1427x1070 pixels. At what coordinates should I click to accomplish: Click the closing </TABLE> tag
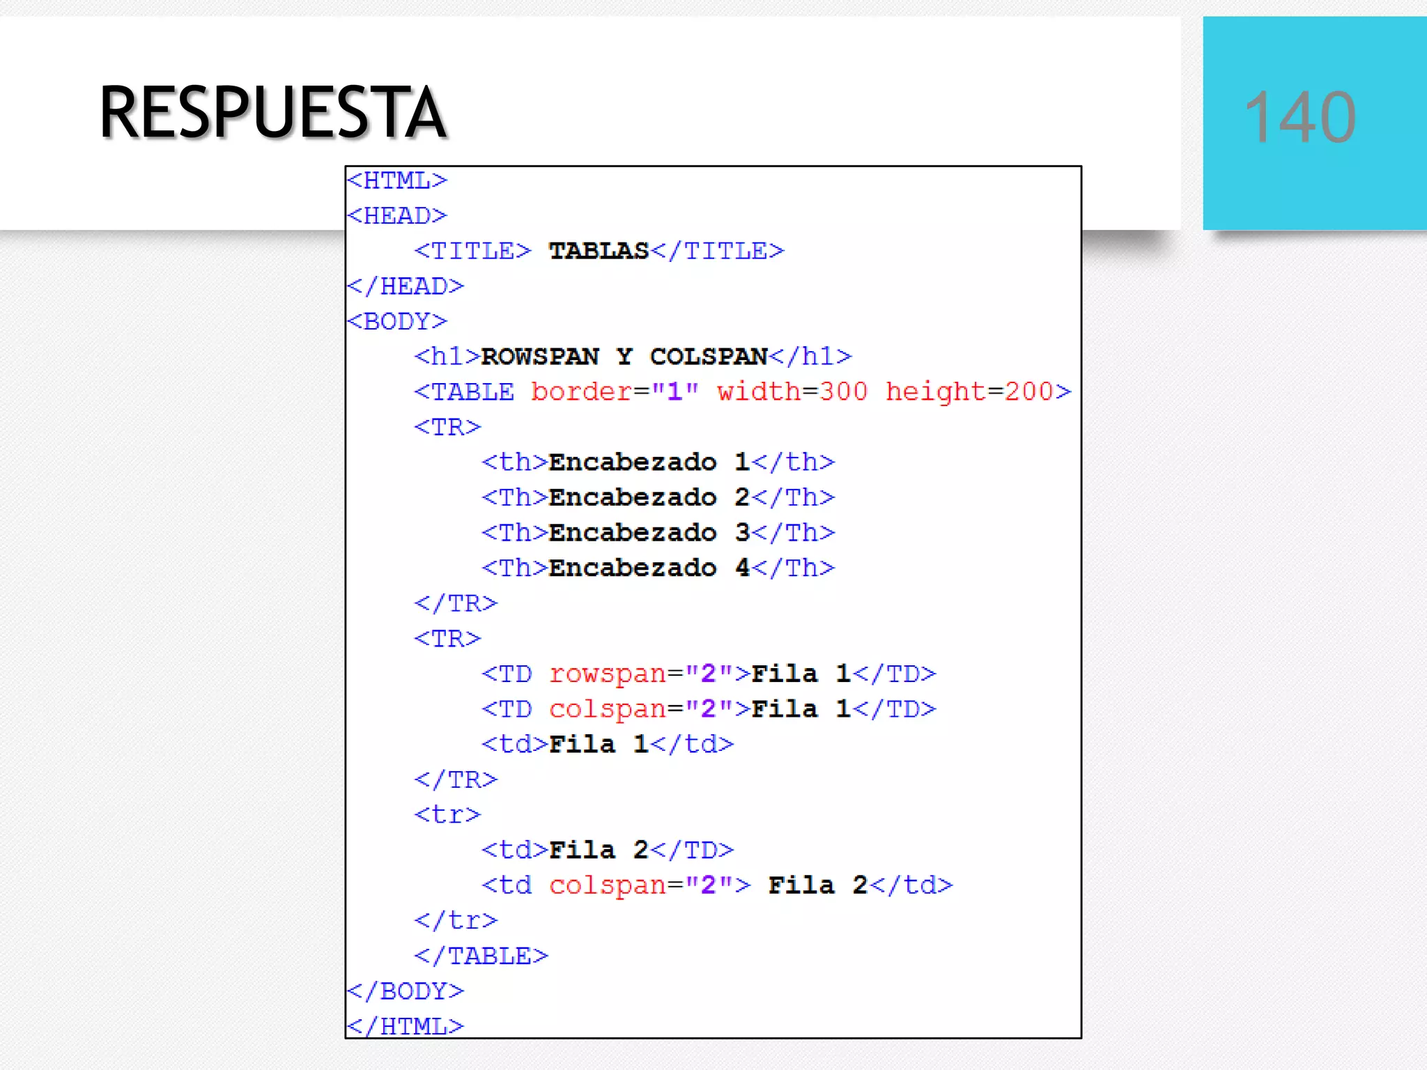tap(481, 956)
